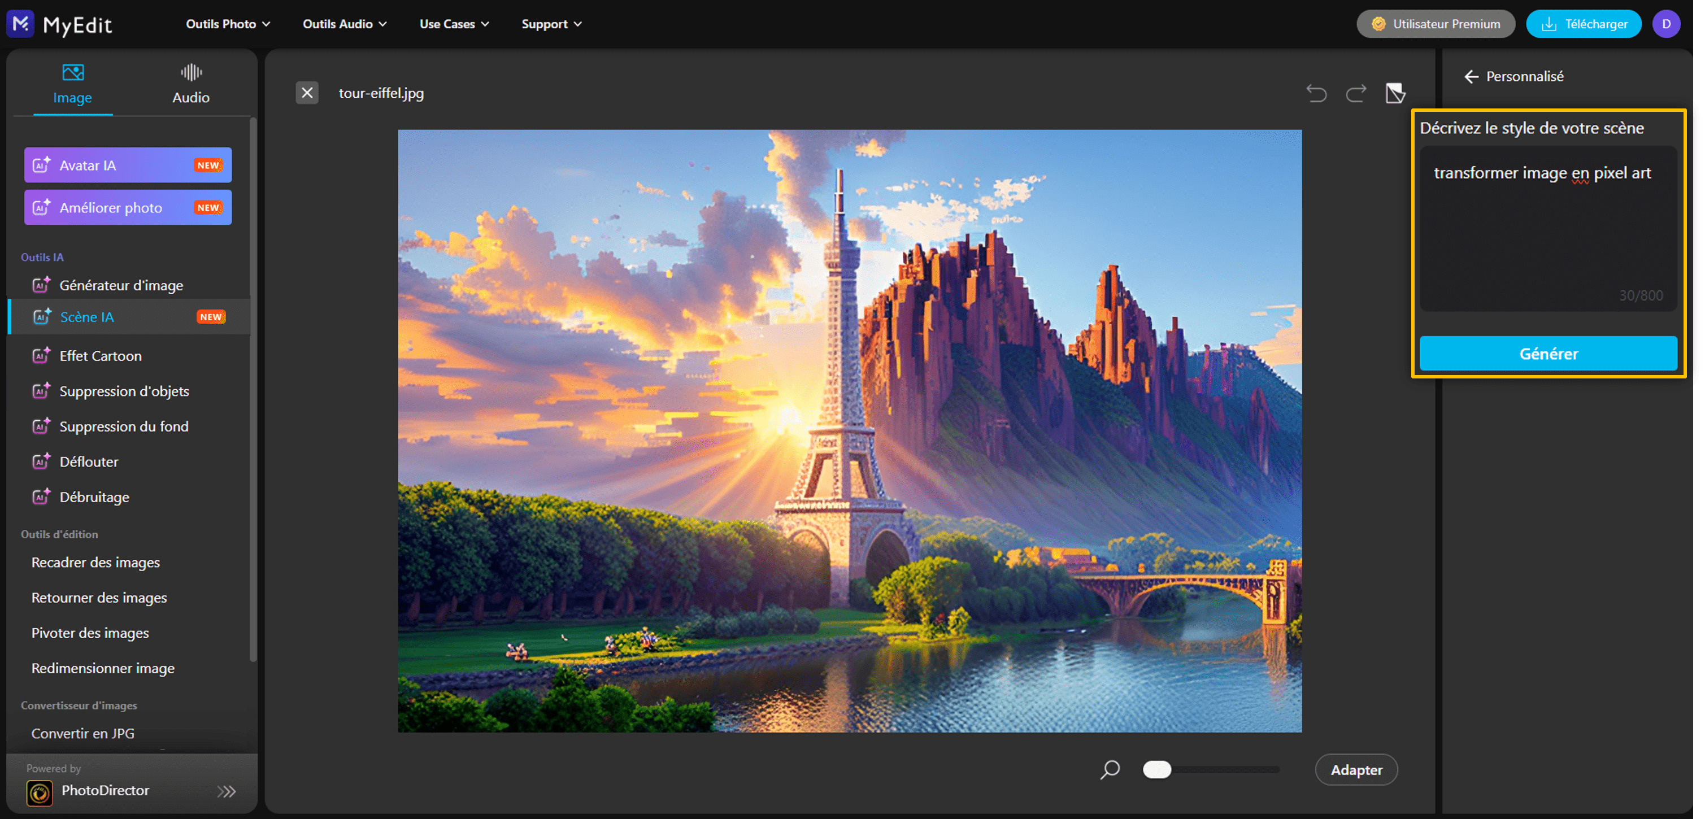
Task: Expand the Support menu
Action: click(x=551, y=24)
